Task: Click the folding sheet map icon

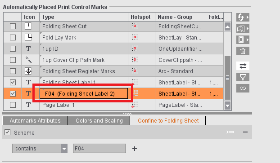Action: 241,28
